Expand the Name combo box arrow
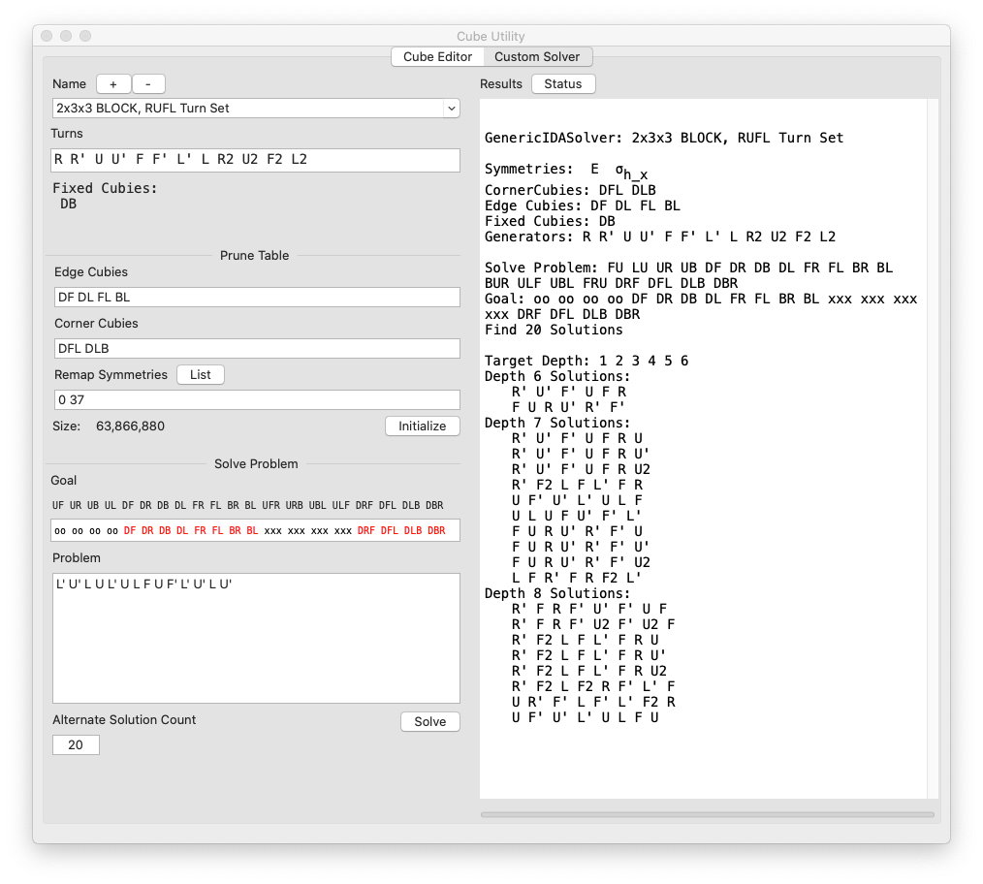The width and height of the screenshot is (983, 884). 451,109
